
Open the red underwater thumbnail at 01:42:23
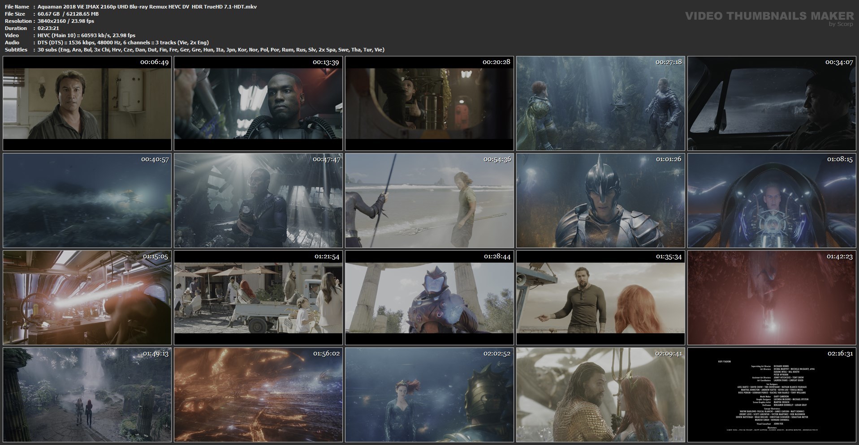(x=772, y=298)
